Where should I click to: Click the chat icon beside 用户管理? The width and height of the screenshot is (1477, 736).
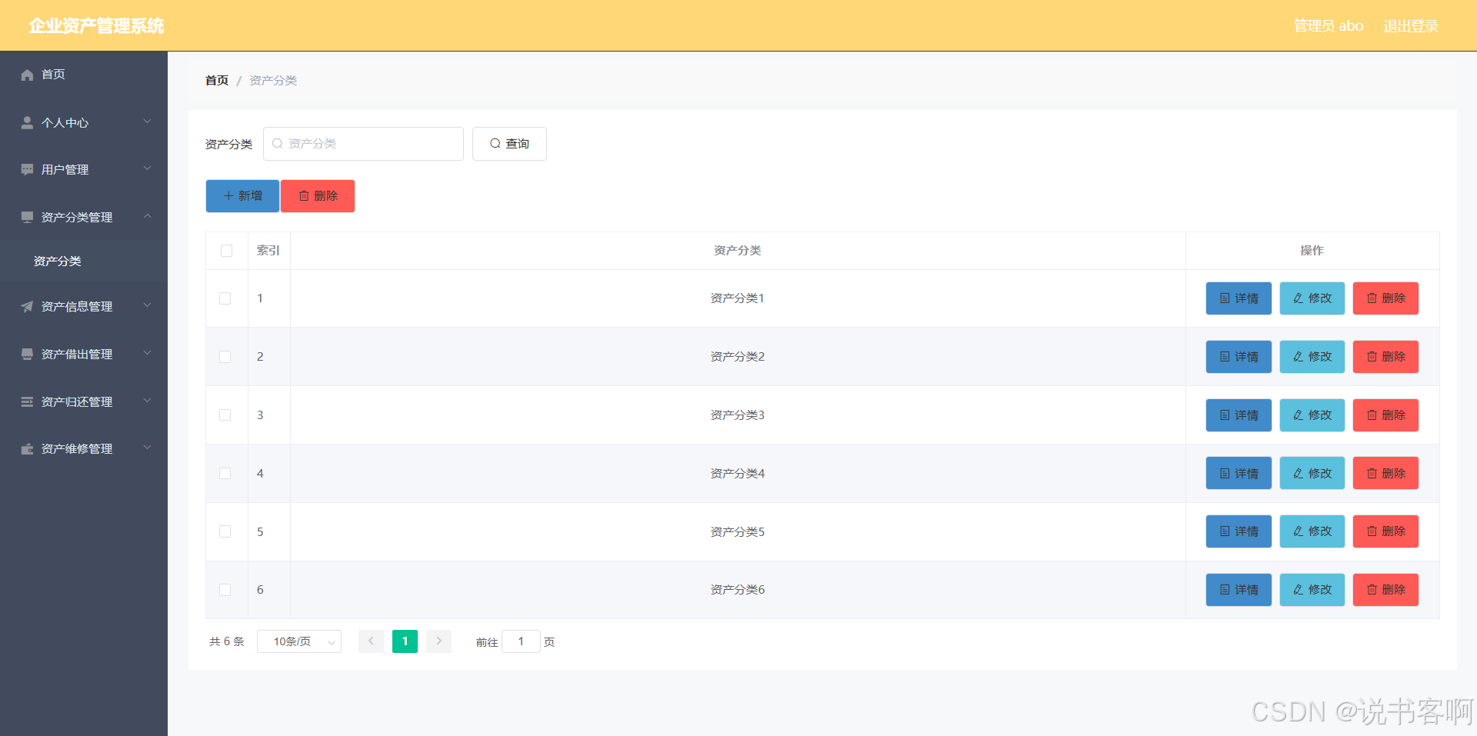26,169
